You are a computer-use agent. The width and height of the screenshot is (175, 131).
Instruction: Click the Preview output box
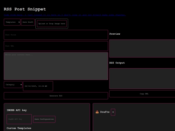coord(142,49)
